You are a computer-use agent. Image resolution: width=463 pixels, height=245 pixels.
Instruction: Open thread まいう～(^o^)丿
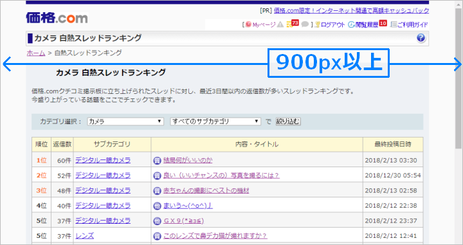(x=188, y=205)
